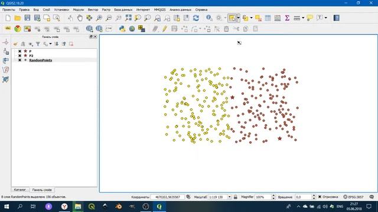Switch to Панель слоёв tab
Screen dimensions: 378x212
42,190
